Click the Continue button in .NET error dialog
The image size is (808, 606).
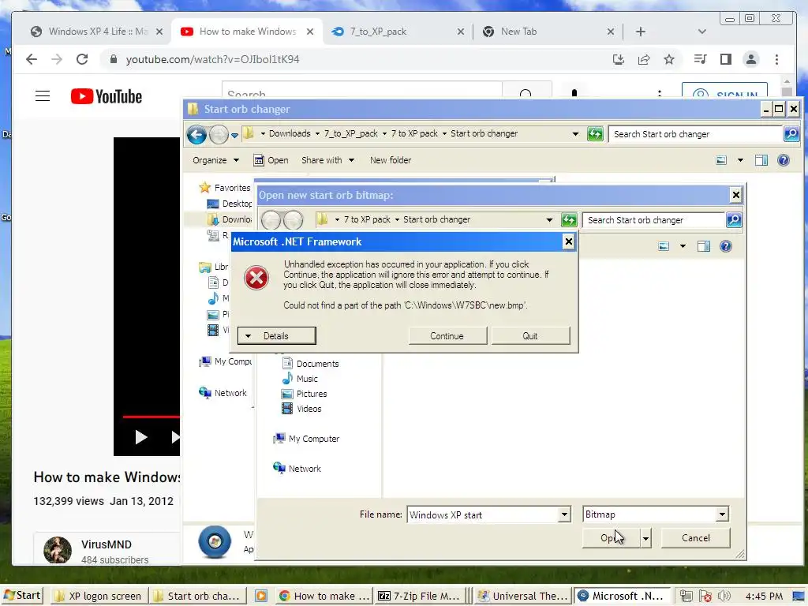[447, 336]
